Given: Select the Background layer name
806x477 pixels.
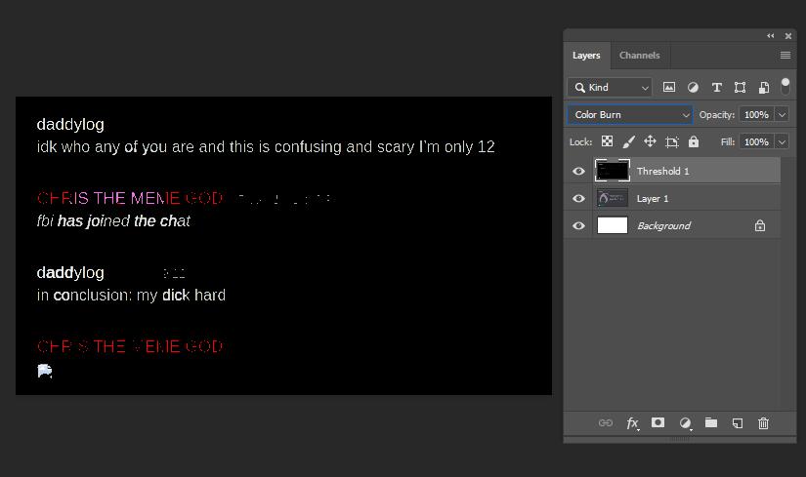Looking at the screenshot, I should (663, 226).
